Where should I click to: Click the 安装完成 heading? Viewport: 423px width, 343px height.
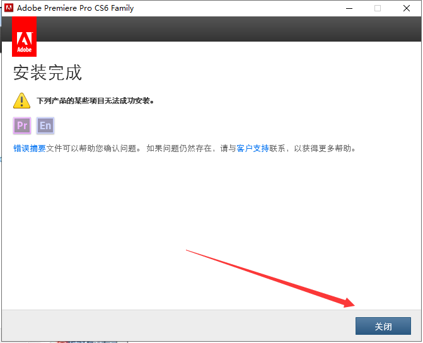pyautogui.click(x=47, y=73)
